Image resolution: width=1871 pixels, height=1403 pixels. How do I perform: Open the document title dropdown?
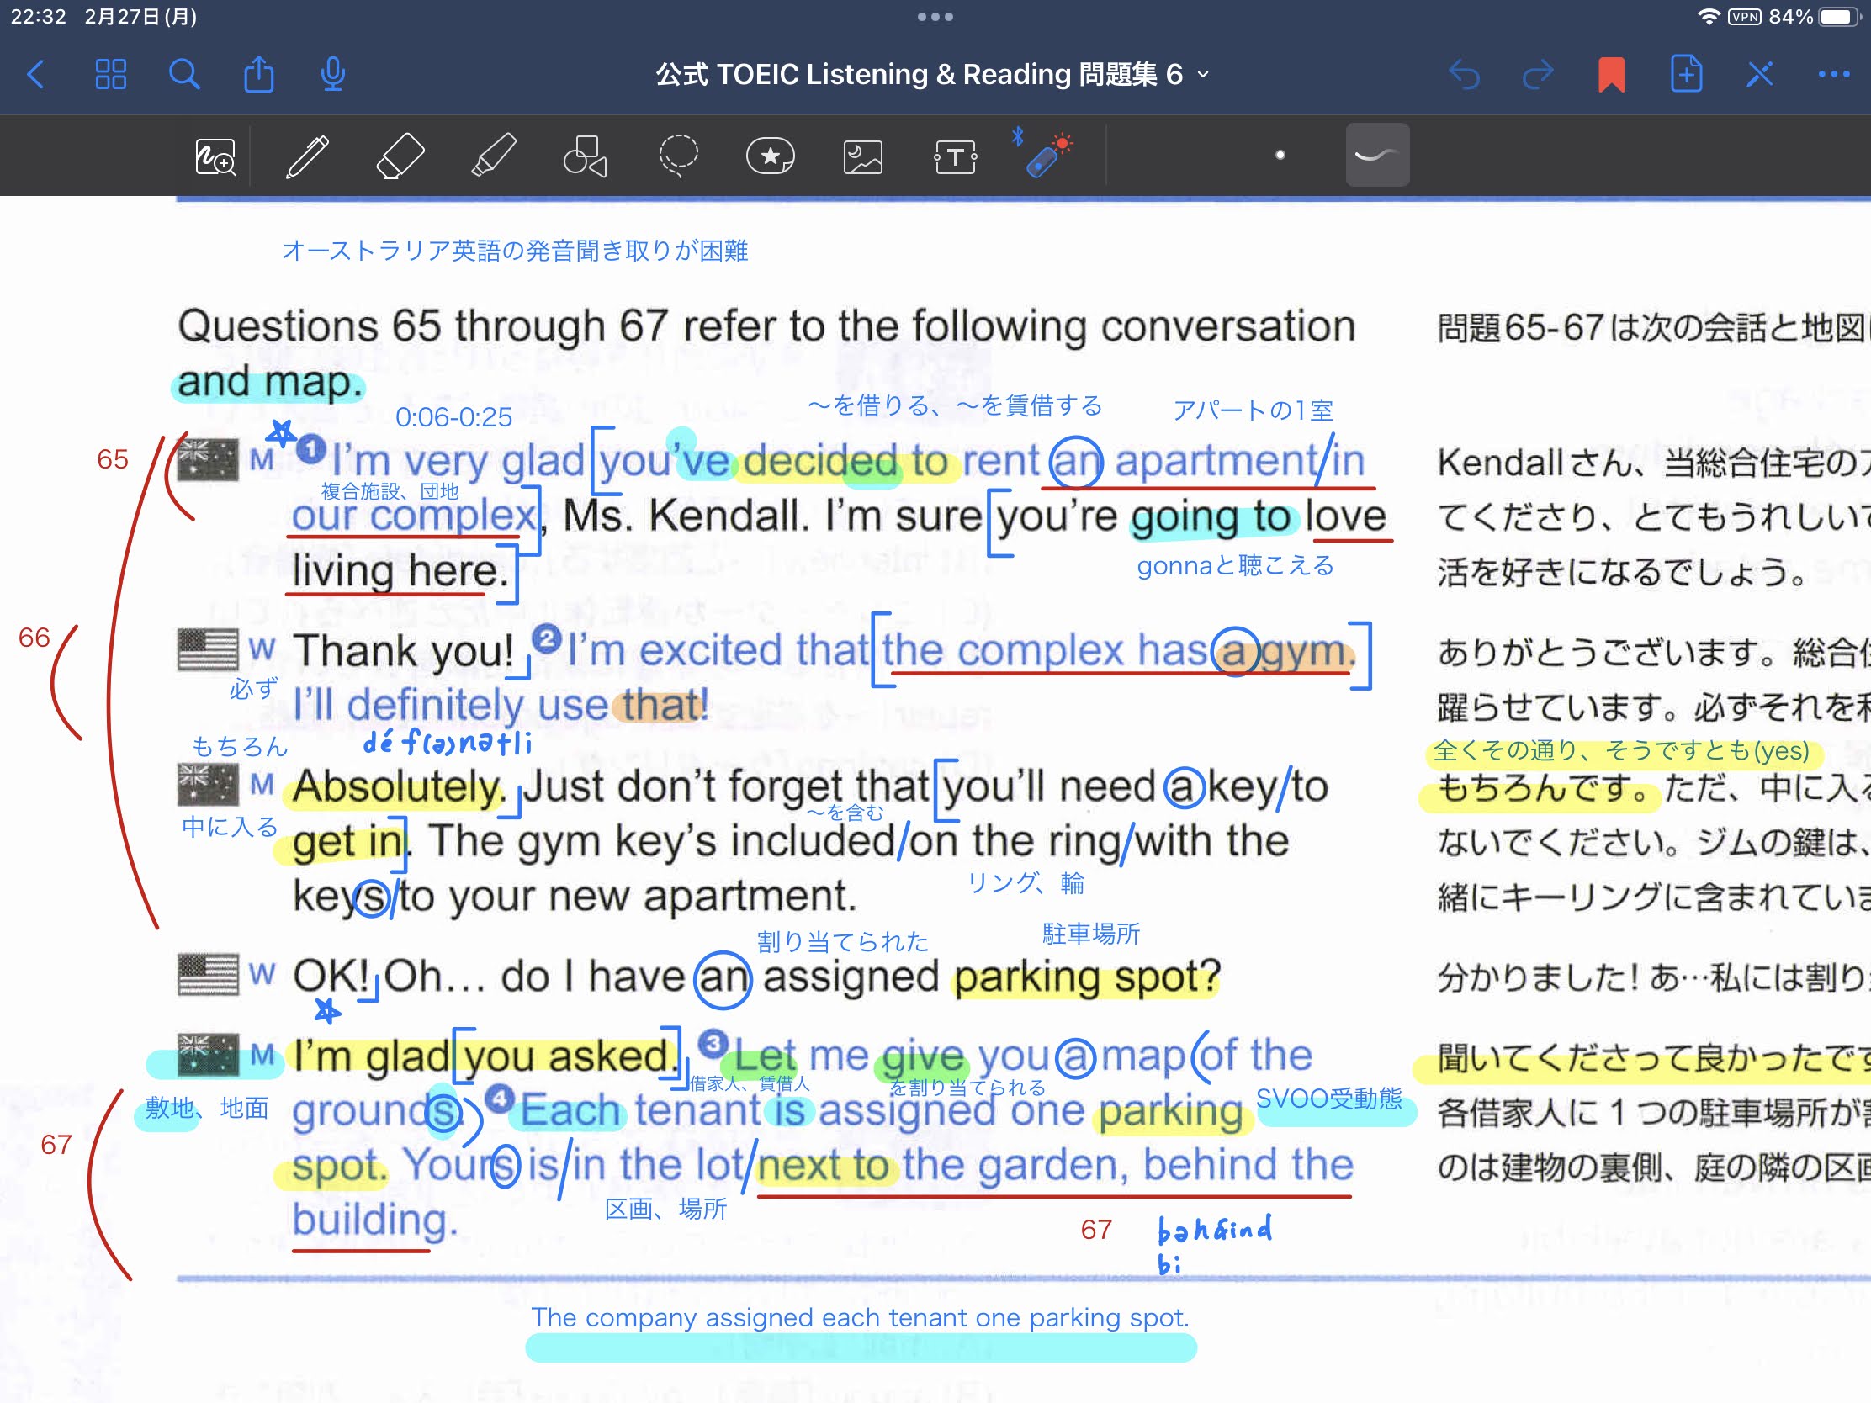coord(931,74)
